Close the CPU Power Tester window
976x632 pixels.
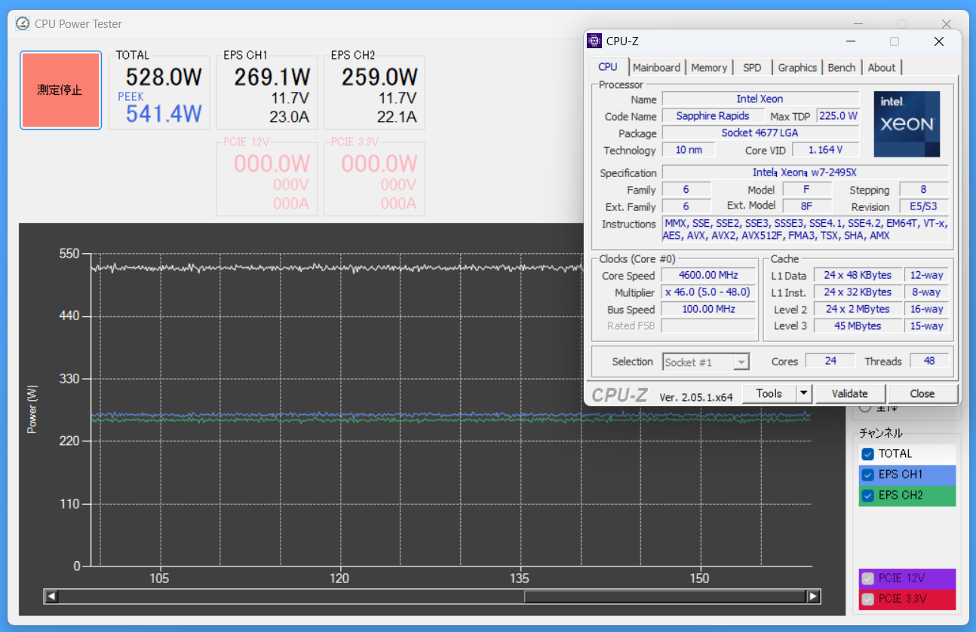tap(947, 23)
